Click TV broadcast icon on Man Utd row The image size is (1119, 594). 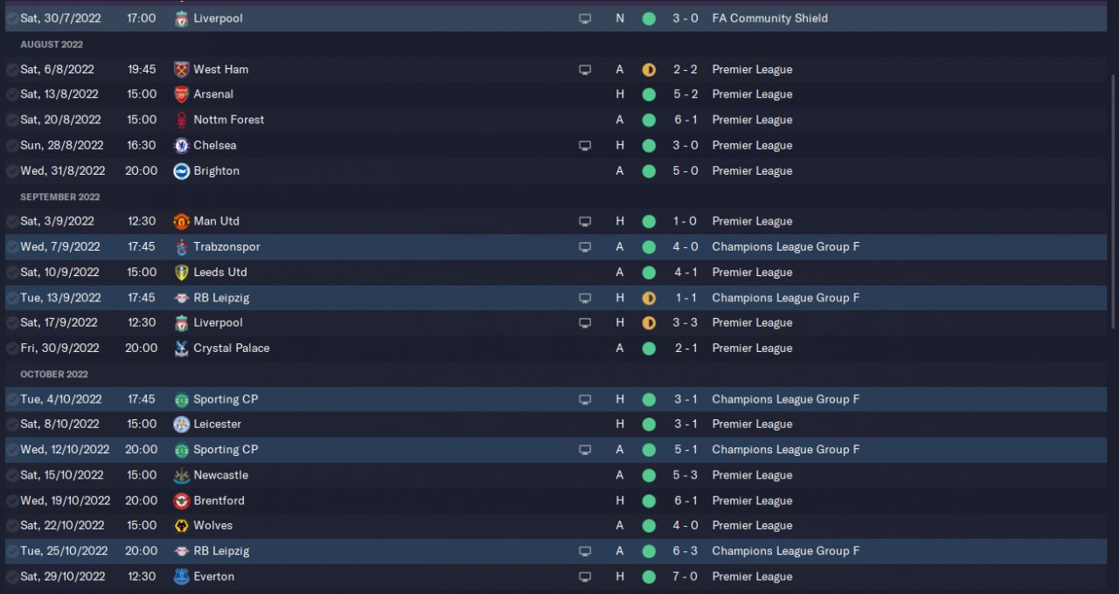click(x=585, y=222)
